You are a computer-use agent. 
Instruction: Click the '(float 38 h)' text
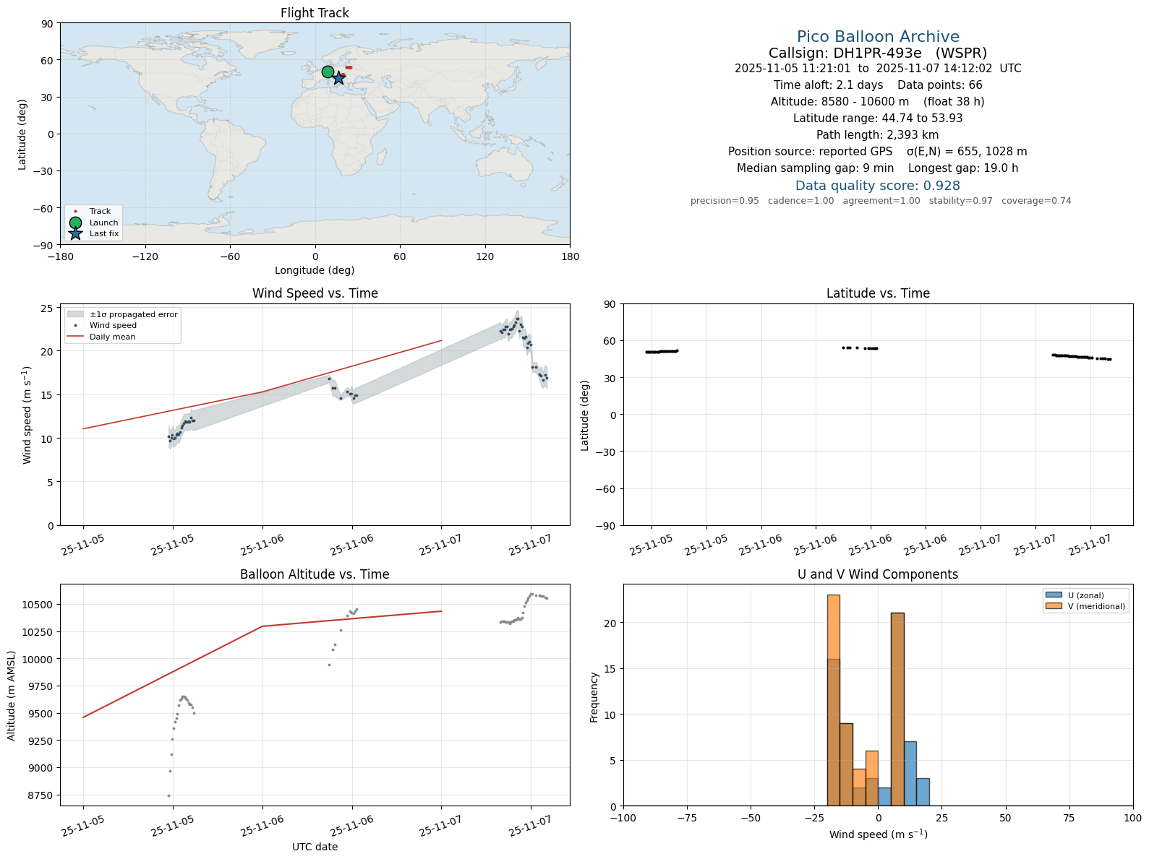pos(954,102)
